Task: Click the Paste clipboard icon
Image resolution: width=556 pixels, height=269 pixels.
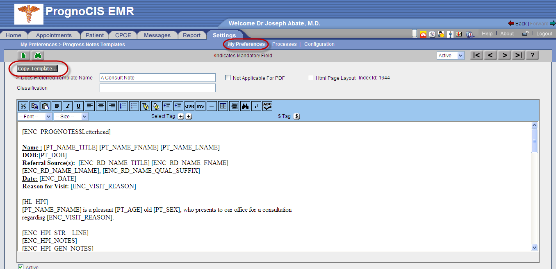Action: (x=46, y=106)
